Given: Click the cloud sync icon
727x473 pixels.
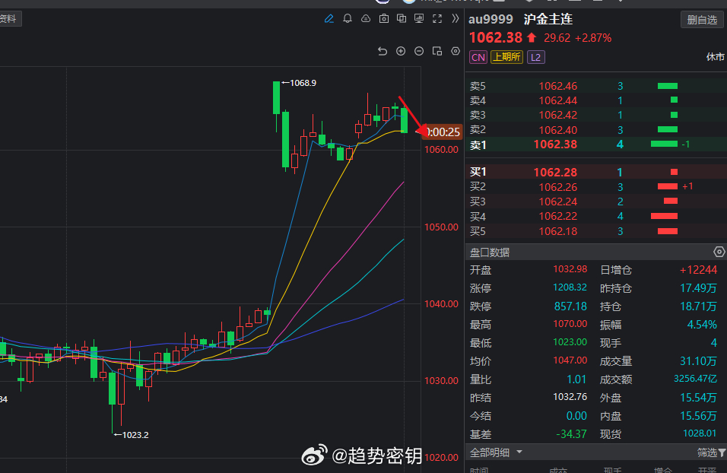Looking at the screenshot, I should coord(366,18).
